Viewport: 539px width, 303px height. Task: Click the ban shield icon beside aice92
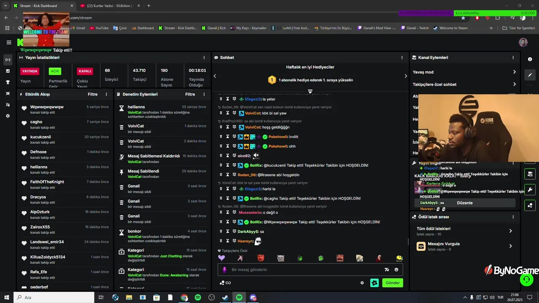[x=235, y=156]
